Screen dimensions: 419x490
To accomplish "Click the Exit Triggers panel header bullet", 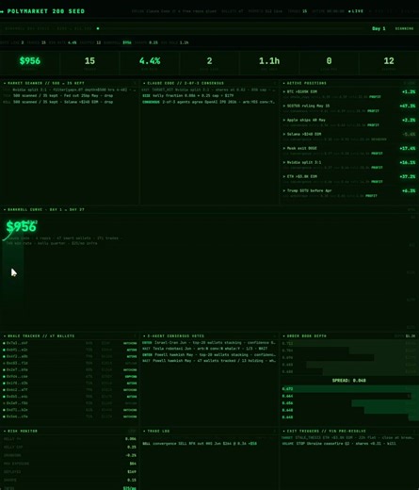I will point(283,431).
